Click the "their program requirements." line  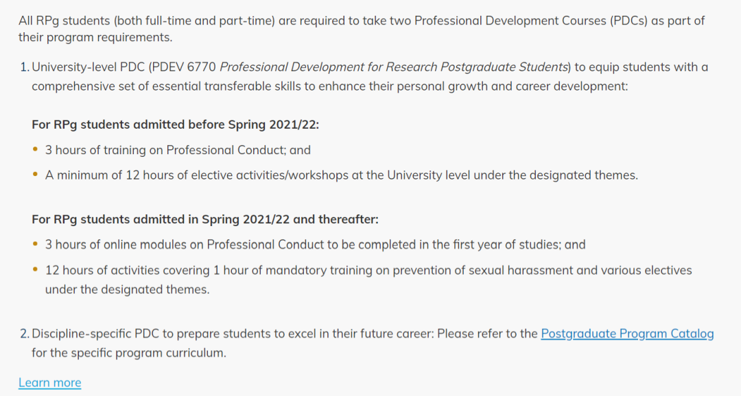coord(95,37)
